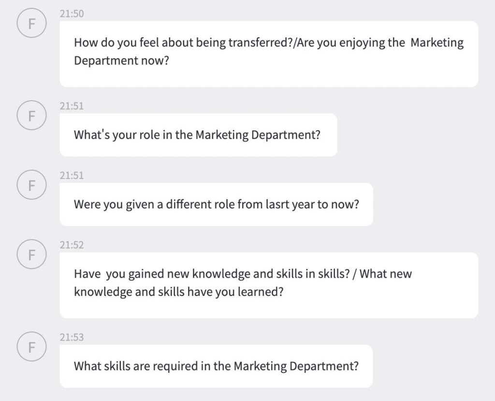The image size is (495, 401).
Task: Click 'knowledge and skills have you learned?' line
Action: (x=179, y=292)
